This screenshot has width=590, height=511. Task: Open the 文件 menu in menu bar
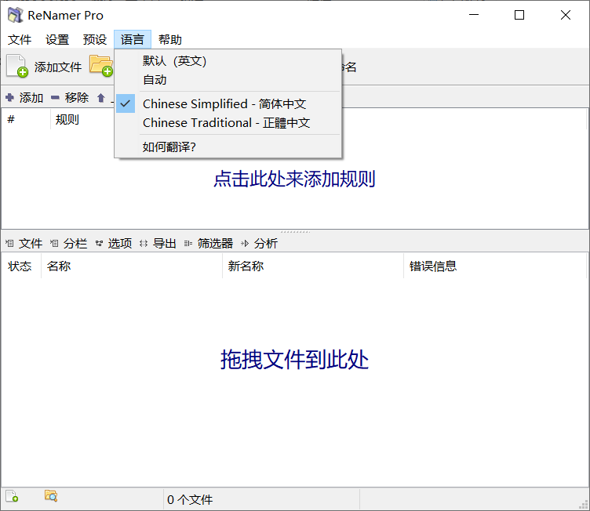(x=20, y=39)
